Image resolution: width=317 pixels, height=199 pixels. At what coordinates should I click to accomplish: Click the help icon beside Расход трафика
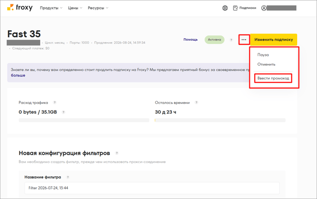(x=54, y=103)
